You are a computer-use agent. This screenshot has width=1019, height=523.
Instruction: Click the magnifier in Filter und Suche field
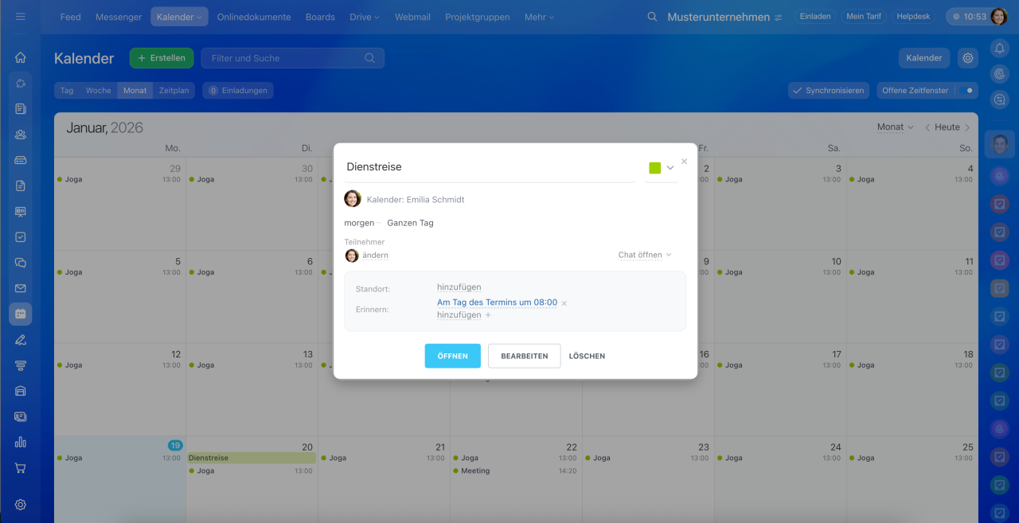[x=369, y=58]
